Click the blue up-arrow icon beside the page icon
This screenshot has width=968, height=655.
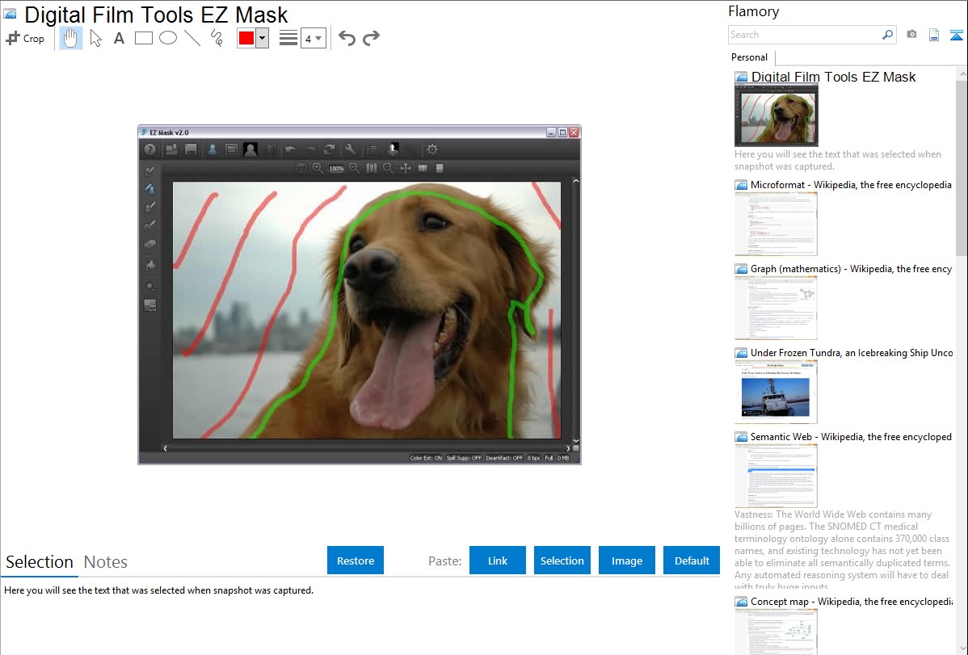click(956, 35)
